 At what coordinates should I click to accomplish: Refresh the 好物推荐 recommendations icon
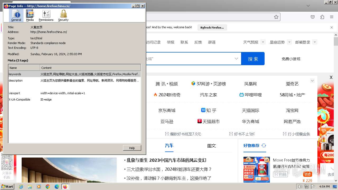tap(264, 145)
